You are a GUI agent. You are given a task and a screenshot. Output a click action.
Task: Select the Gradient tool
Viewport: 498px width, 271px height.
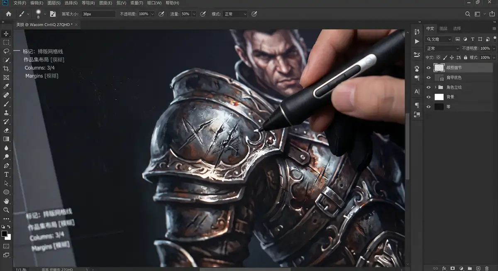tap(6, 139)
